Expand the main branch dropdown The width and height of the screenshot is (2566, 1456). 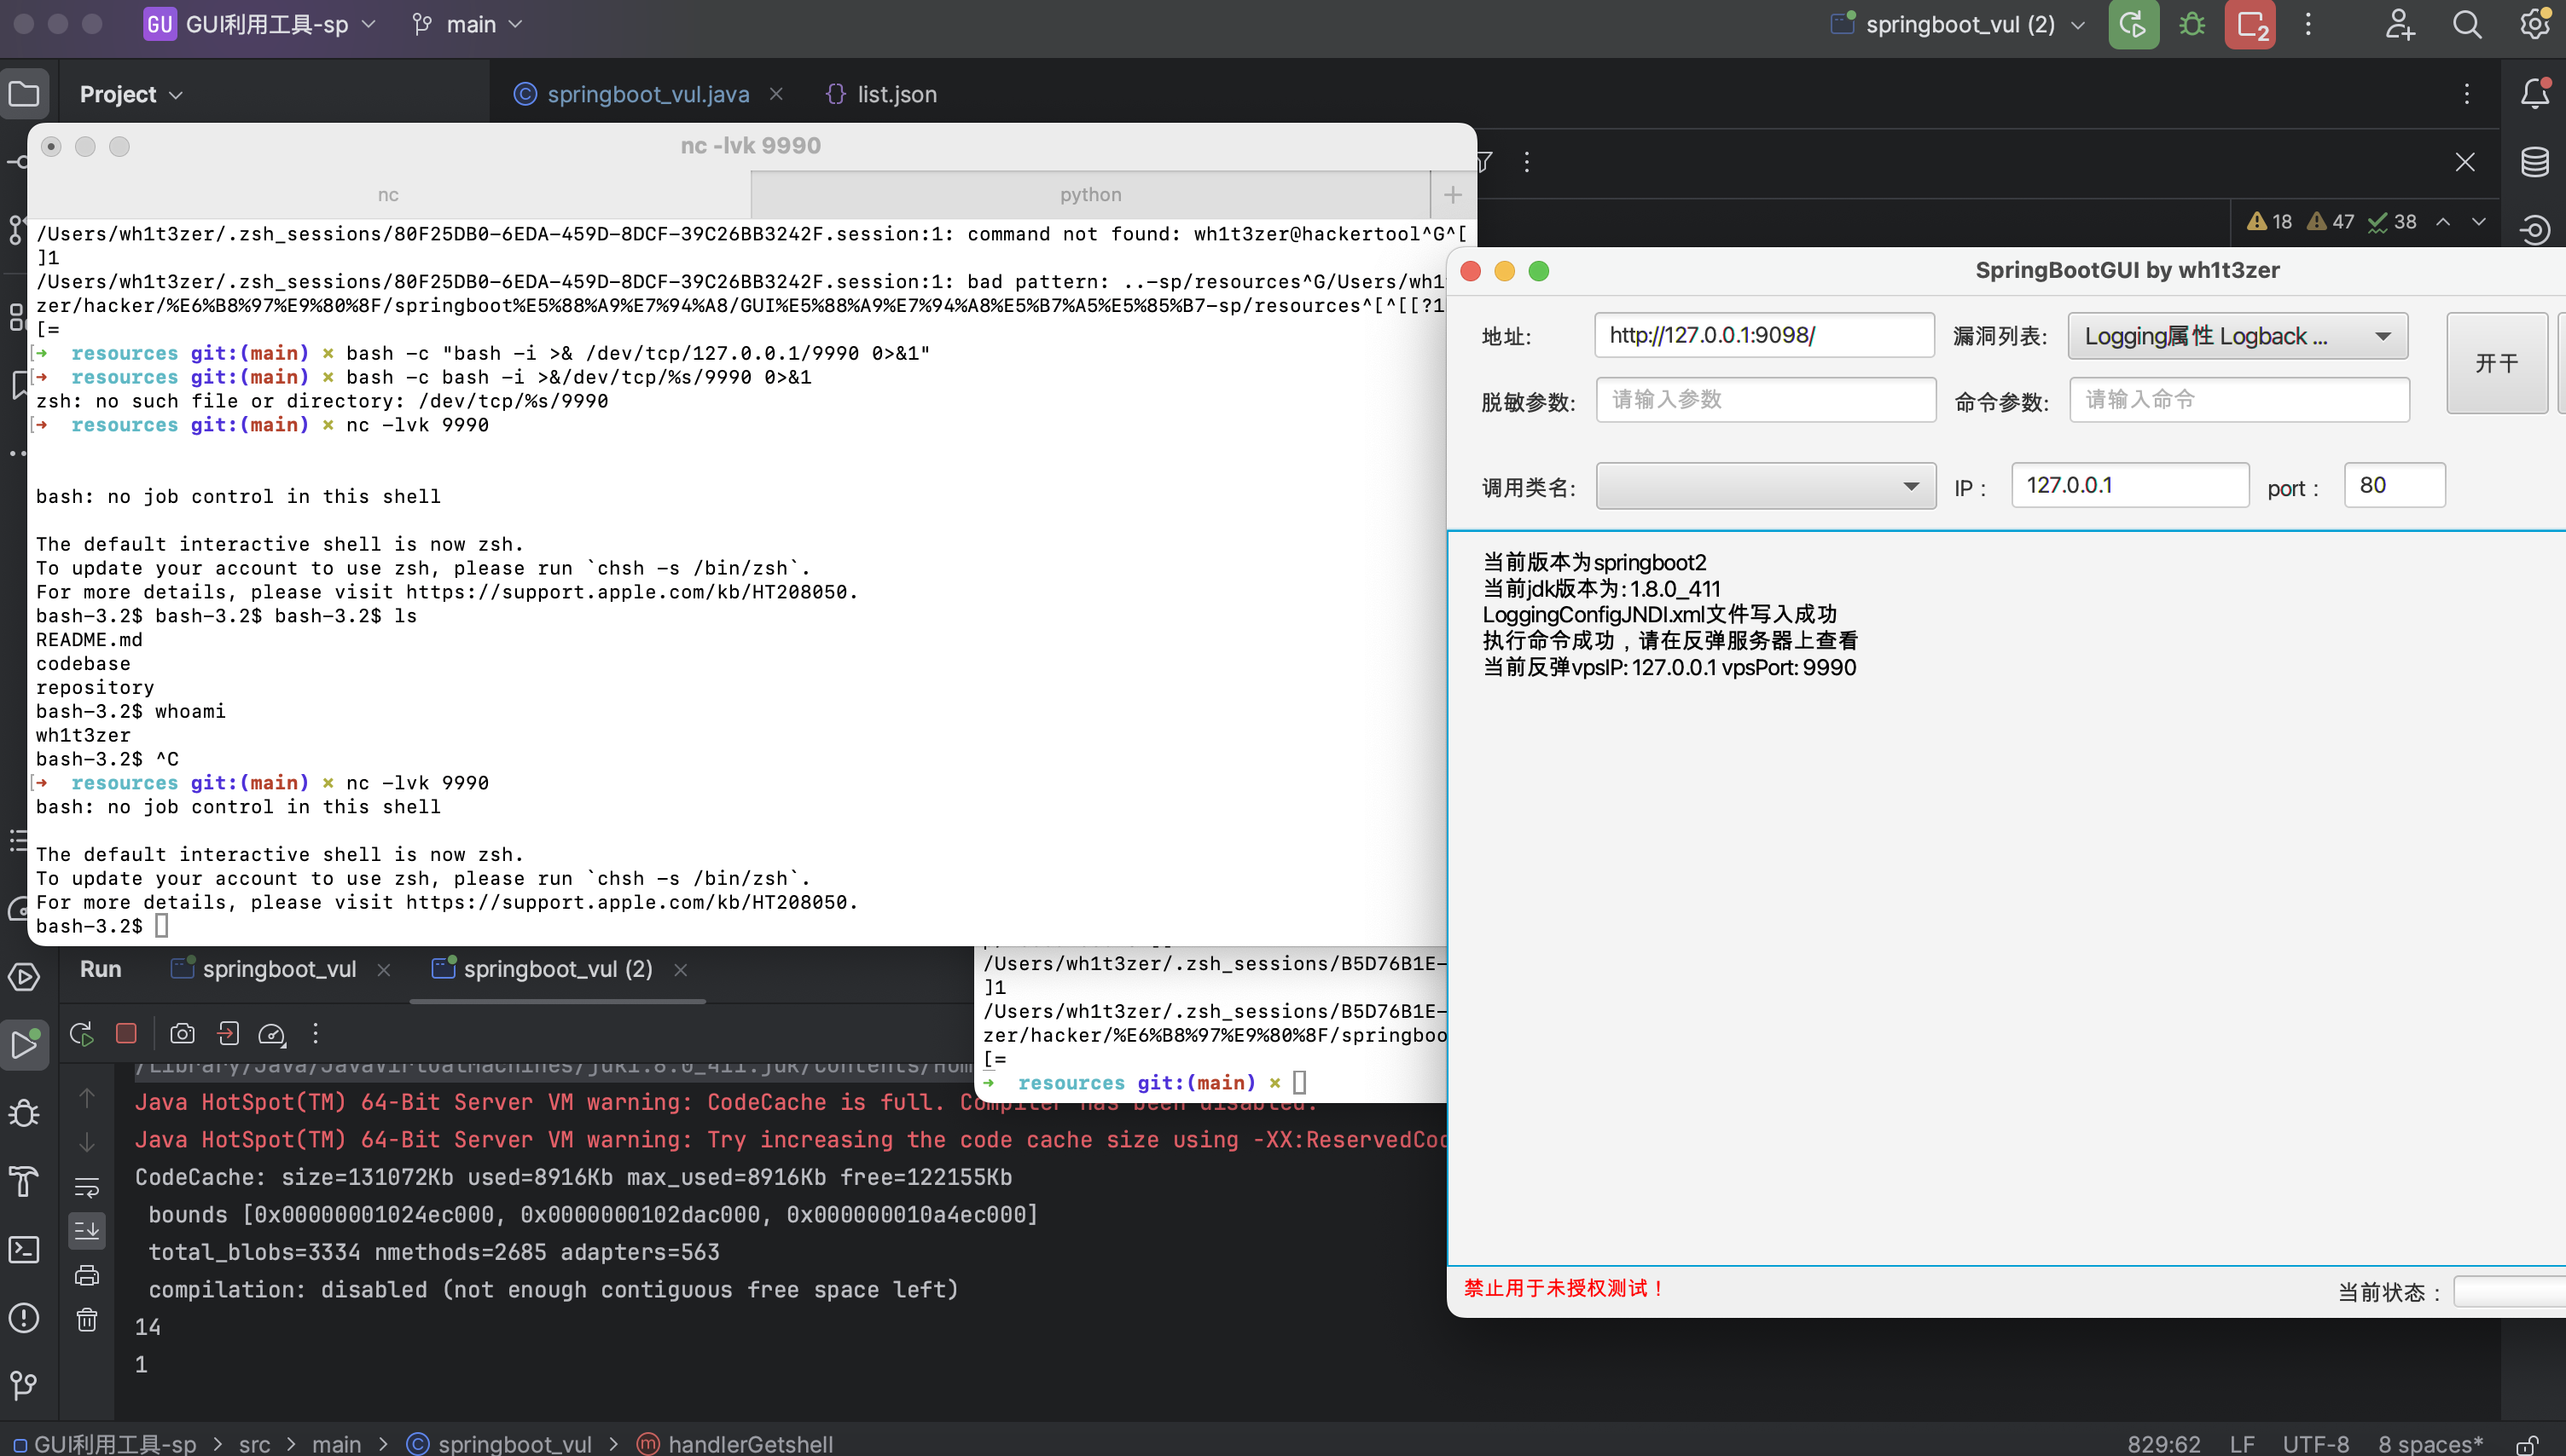click(468, 24)
